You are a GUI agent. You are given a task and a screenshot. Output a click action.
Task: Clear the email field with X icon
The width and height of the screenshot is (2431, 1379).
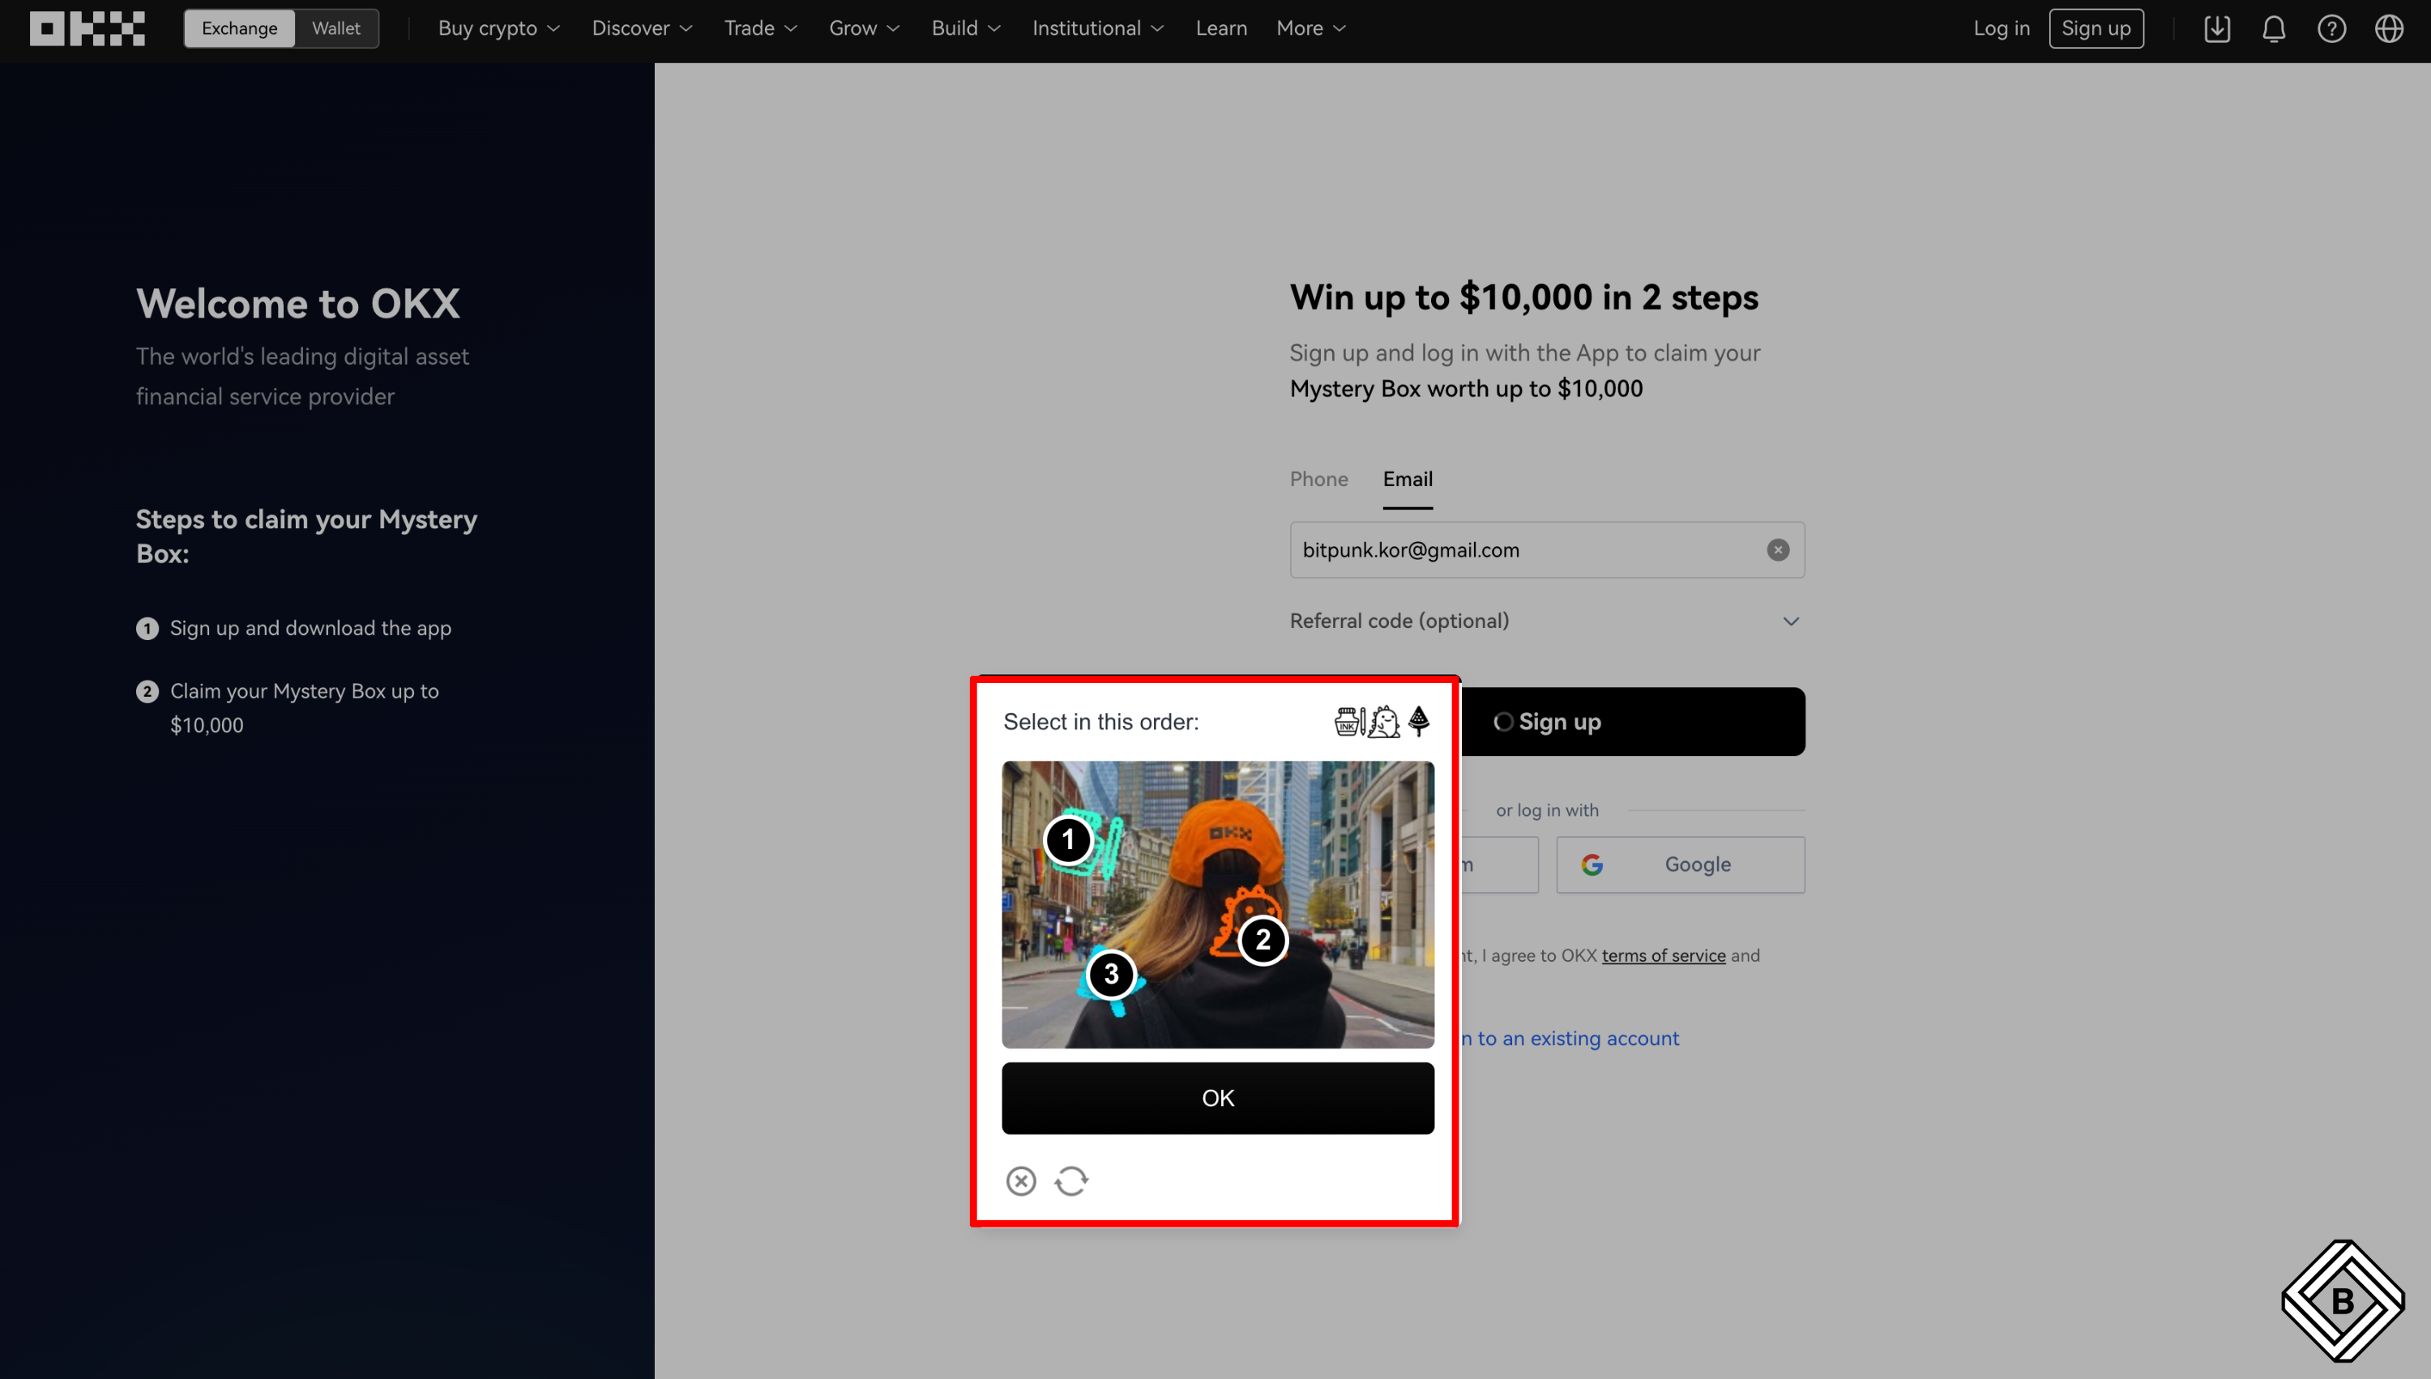click(1778, 550)
